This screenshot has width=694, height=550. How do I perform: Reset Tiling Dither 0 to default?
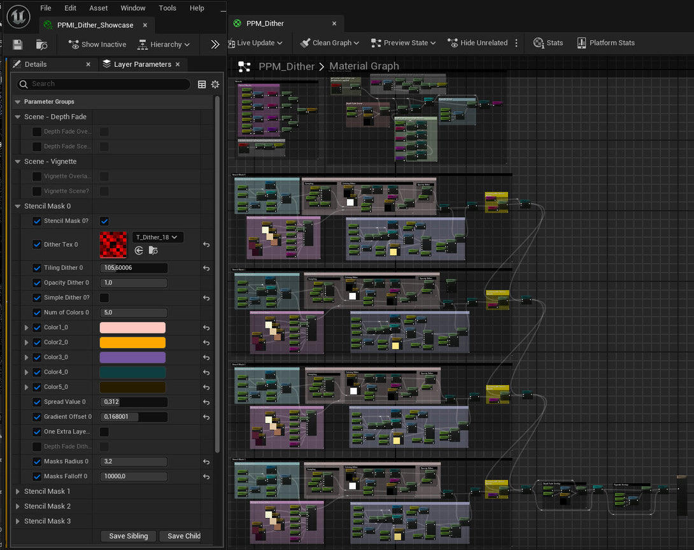(206, 268)
